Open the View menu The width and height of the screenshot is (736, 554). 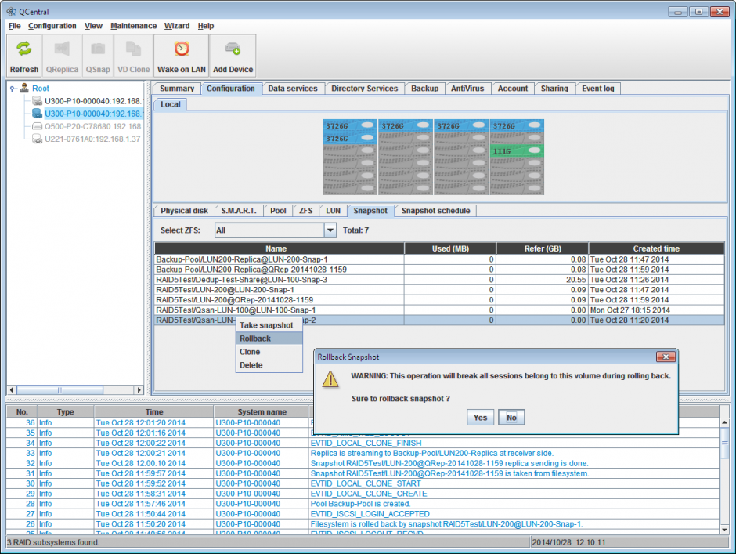pos(93,26)
